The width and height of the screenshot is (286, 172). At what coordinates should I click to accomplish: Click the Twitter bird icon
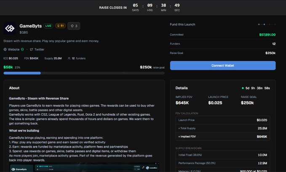click(32, 50)
